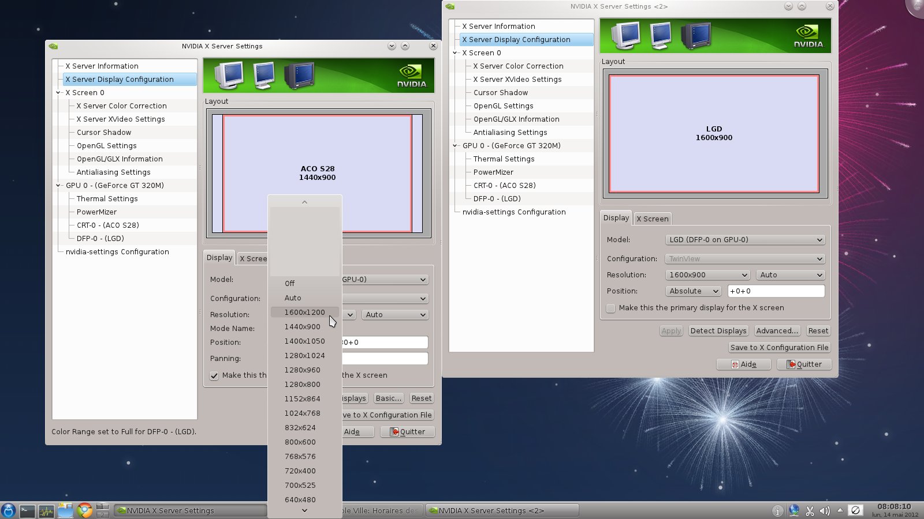Collapse X Screen 0 tree in first window
This screenshot has height=519, width=924.
tap(58, 93)
